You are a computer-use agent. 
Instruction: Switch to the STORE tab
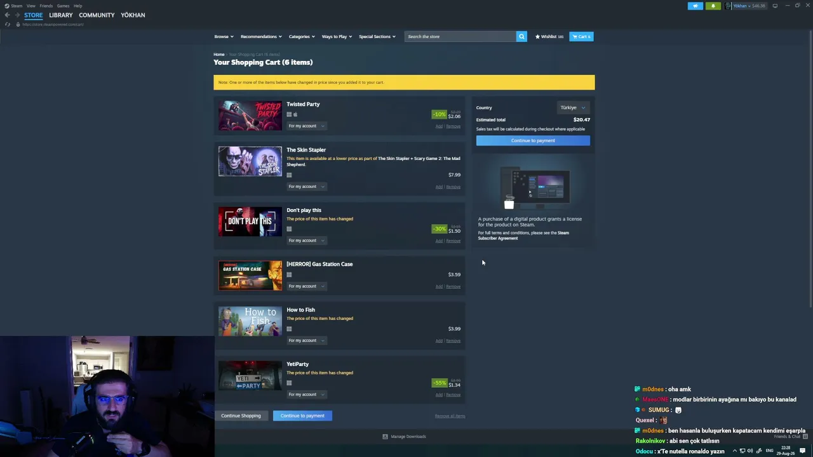coord(34,15)
